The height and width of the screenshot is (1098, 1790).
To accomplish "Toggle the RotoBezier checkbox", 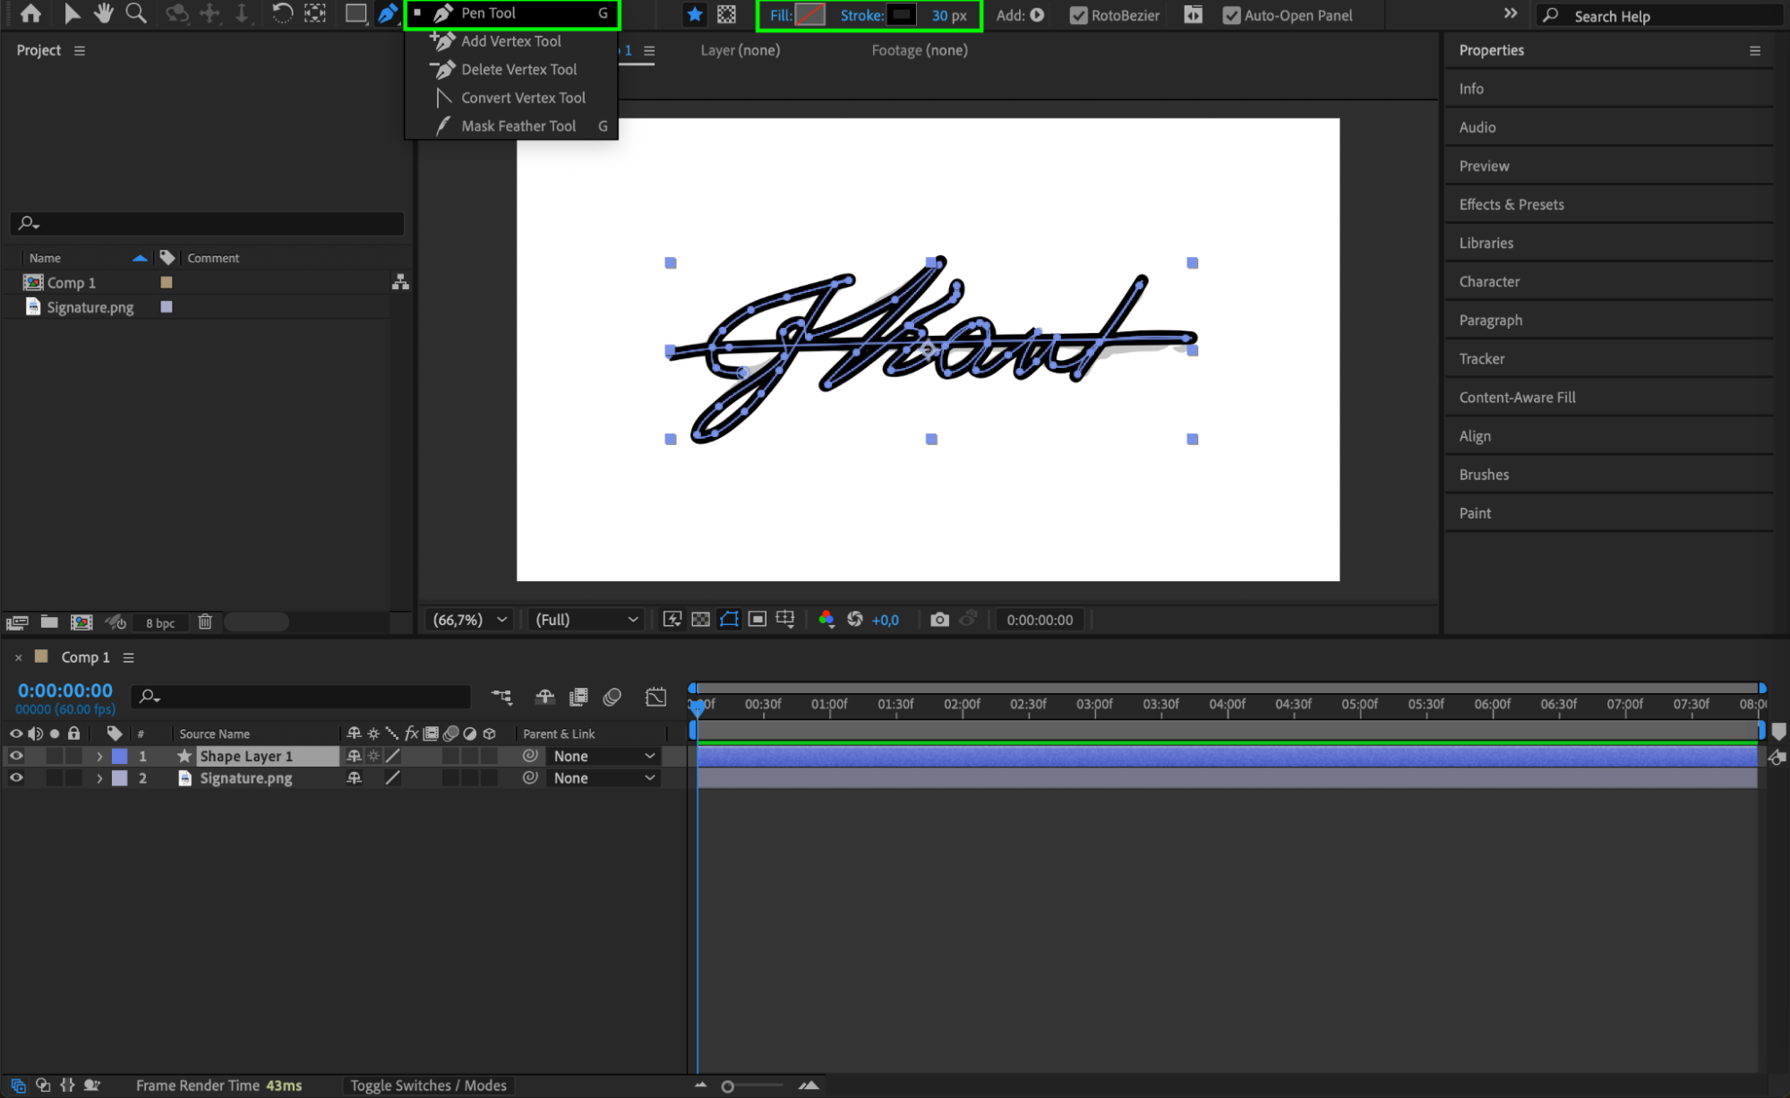I will coord(1078,15).
